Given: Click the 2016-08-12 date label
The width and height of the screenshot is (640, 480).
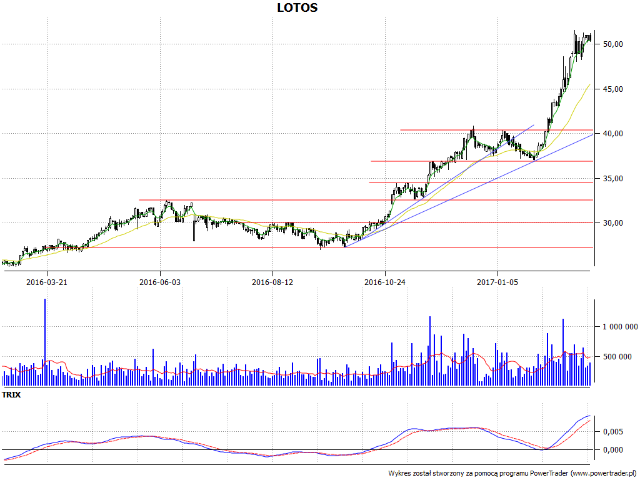Looking at the screenshot, I should coord(272,282).
